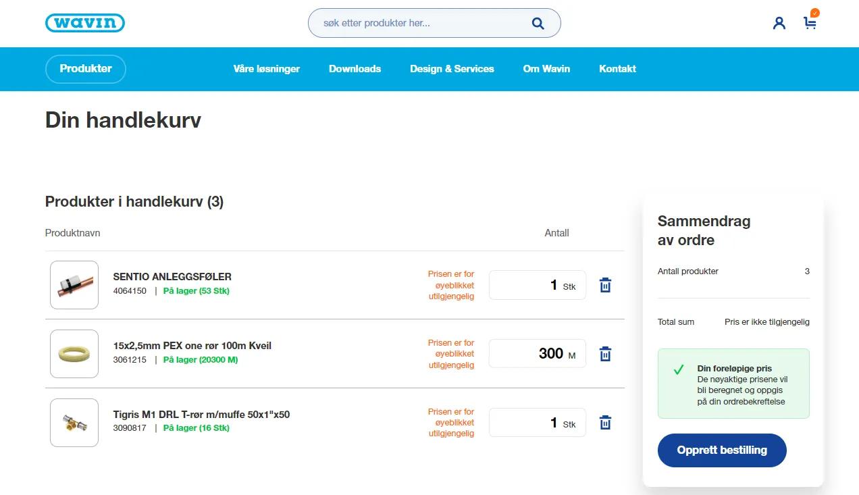Image resolution: width=859 pixels, height=495 pixels.
Task: Remove PEX one rør via trash icon
Action: coord(606,354)
